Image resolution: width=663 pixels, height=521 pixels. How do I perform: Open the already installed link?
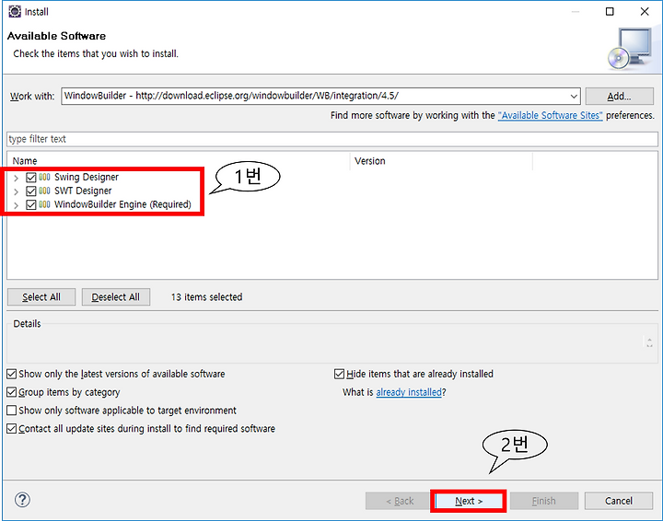coord(409,392)
